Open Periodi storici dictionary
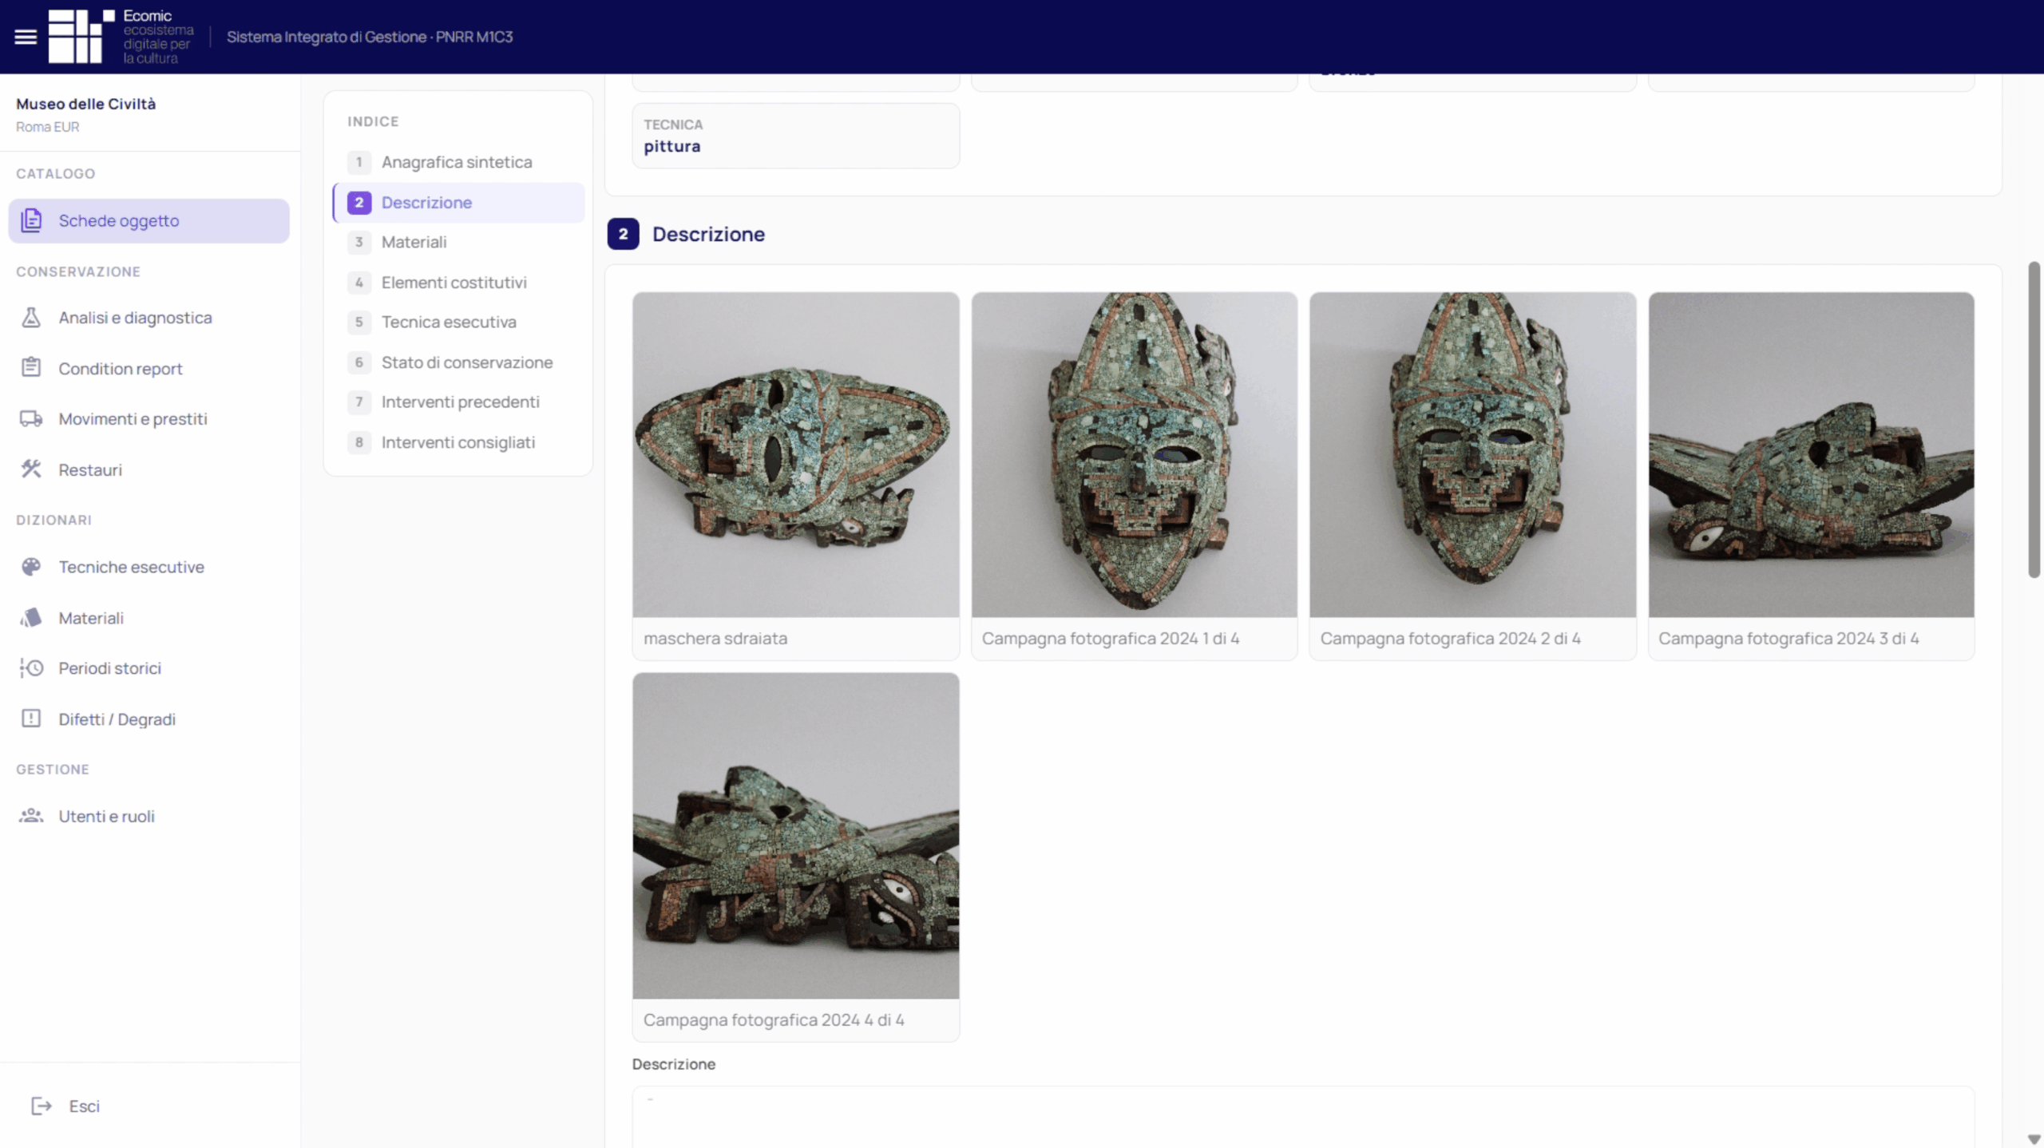This screenshot has width=2044, height=1148. [149, 668]
